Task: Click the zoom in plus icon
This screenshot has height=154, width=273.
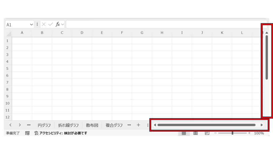Action: 249,133
